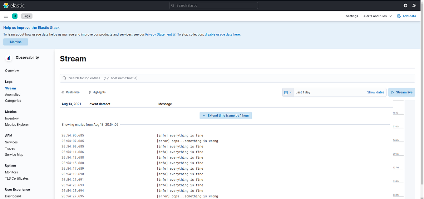Expand Alerts and rules menu

coord(377,16)
